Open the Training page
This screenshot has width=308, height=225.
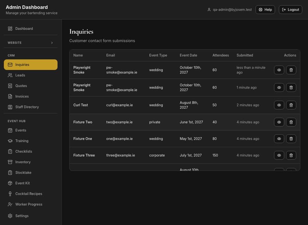(x=30, y=141)
